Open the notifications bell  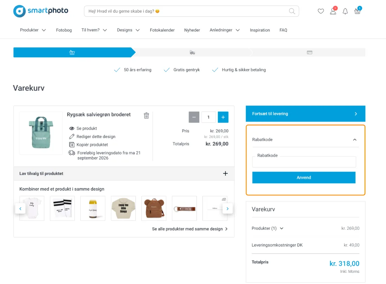[345, 11]
